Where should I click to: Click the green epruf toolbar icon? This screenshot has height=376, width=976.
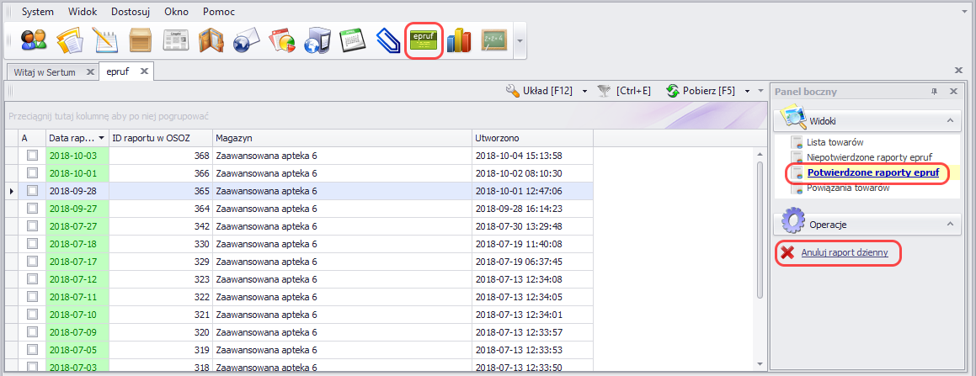424,40
